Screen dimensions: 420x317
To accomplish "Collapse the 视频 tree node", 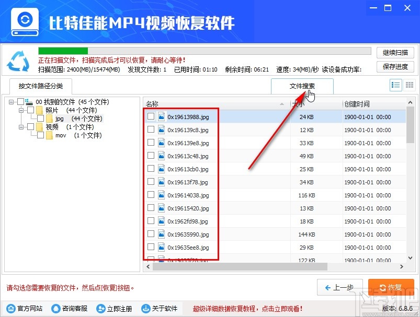I will click(21, 127).
